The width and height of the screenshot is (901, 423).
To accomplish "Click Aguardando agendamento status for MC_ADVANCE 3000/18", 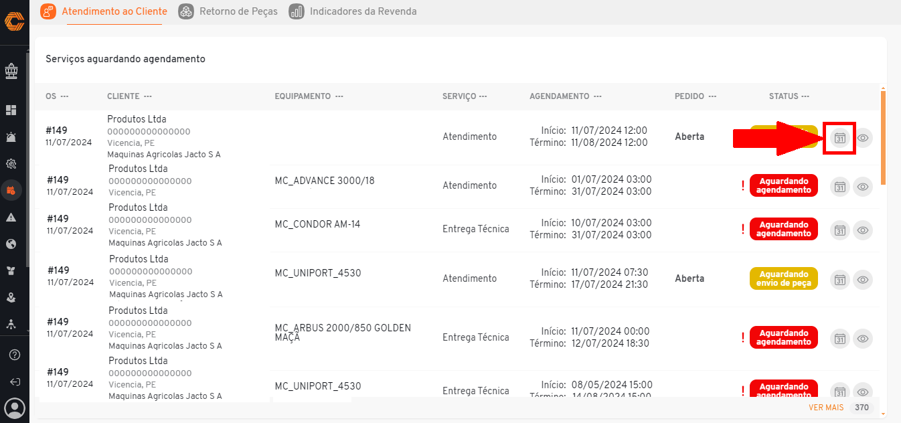I will tap(784, 185).
